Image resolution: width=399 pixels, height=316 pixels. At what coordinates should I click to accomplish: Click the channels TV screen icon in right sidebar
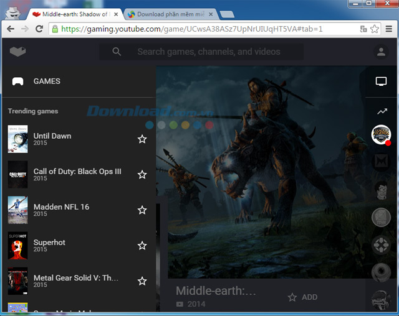(x=381, y=81)
